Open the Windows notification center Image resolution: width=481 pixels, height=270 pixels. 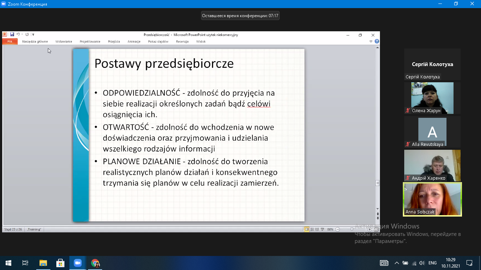[469, 263]
